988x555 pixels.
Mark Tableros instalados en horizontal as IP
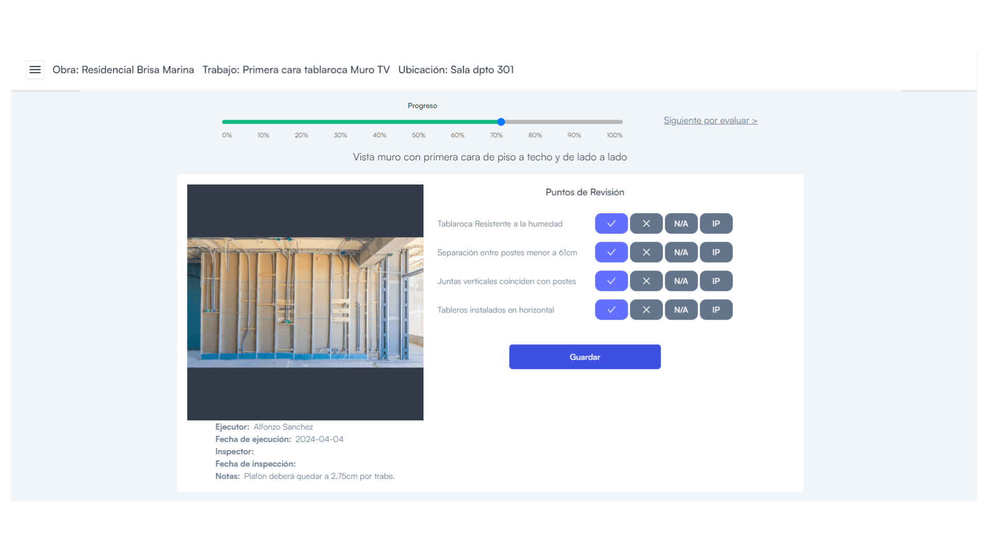coord(716,310)
